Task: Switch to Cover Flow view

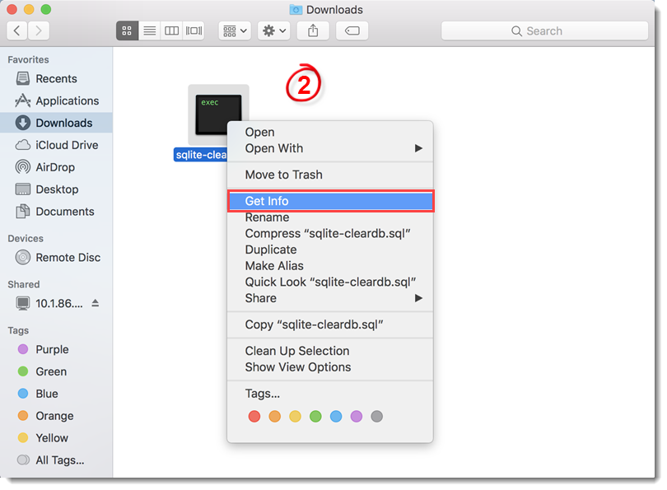Action: 194,30
